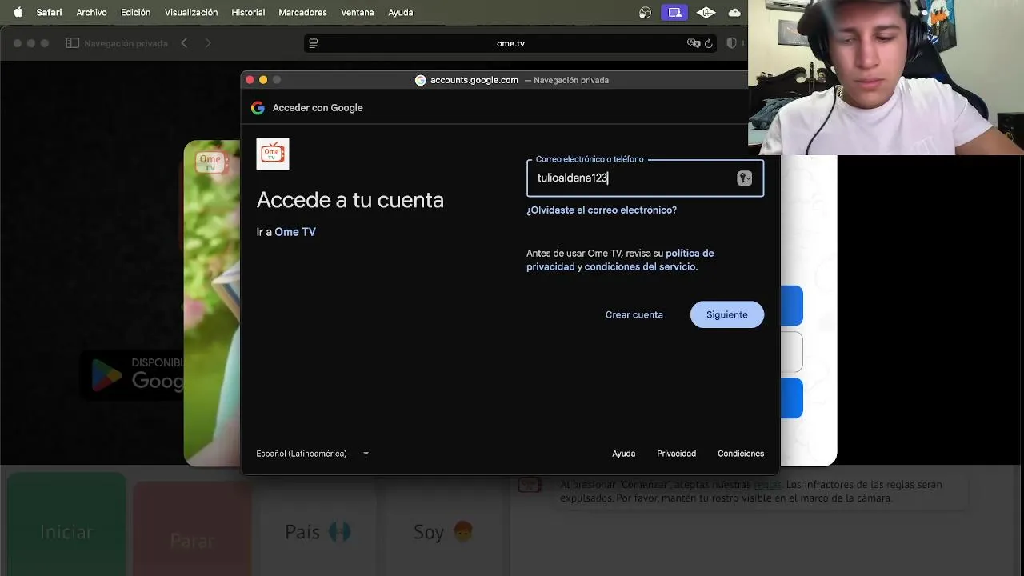The image size is (1024, 576).
Task: Click Crear cuenta
Action: (x=634, y=314)
